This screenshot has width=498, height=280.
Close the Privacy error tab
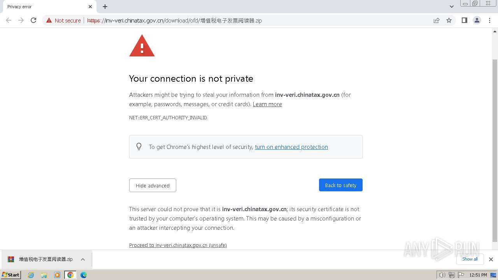pyautogui.click(x=90, y=7)
